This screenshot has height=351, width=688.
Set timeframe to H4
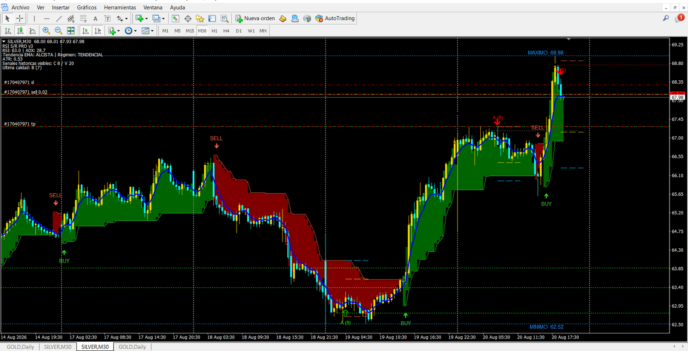(x=226, y=31)
